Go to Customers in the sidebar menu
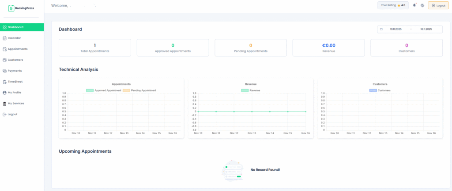 [15, 60]
